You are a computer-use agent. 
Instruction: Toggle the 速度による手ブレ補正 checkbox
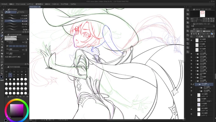[x=7, y=57]
